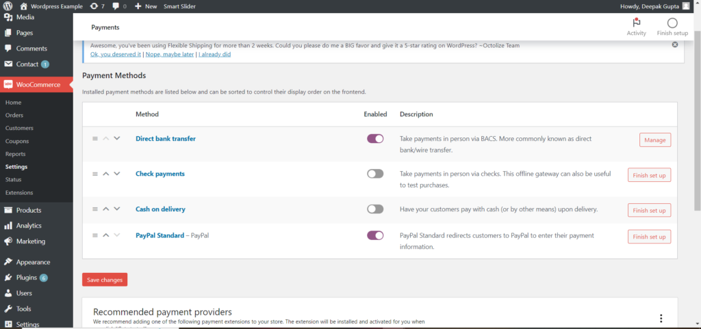Viewport: 701px width, 329px height.
Task: Move Check payments down with chevron arrow
Action: point(117,174)
